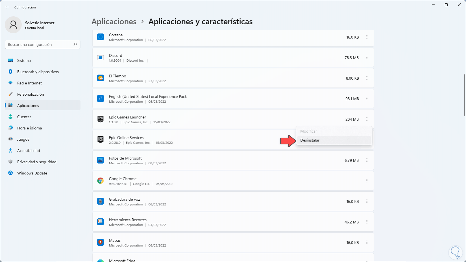Click the search magnifier icon
Screen dimensions: 466x262
coord(75,44)
